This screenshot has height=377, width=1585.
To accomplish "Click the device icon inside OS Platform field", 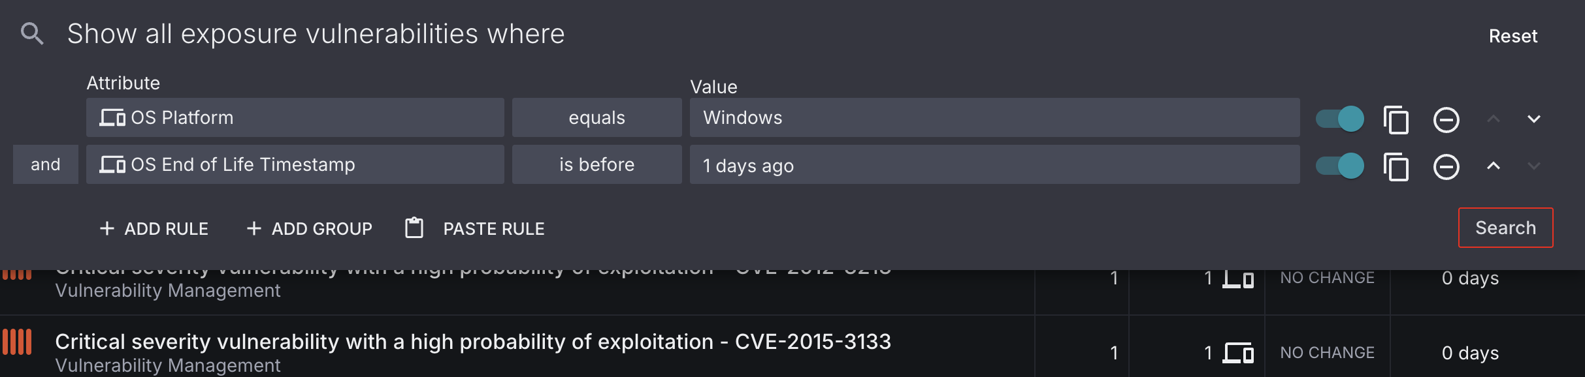I will pos(112,117).
